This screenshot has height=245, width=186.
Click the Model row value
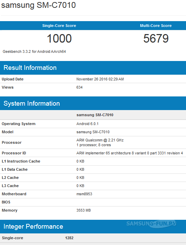point(93,132)
